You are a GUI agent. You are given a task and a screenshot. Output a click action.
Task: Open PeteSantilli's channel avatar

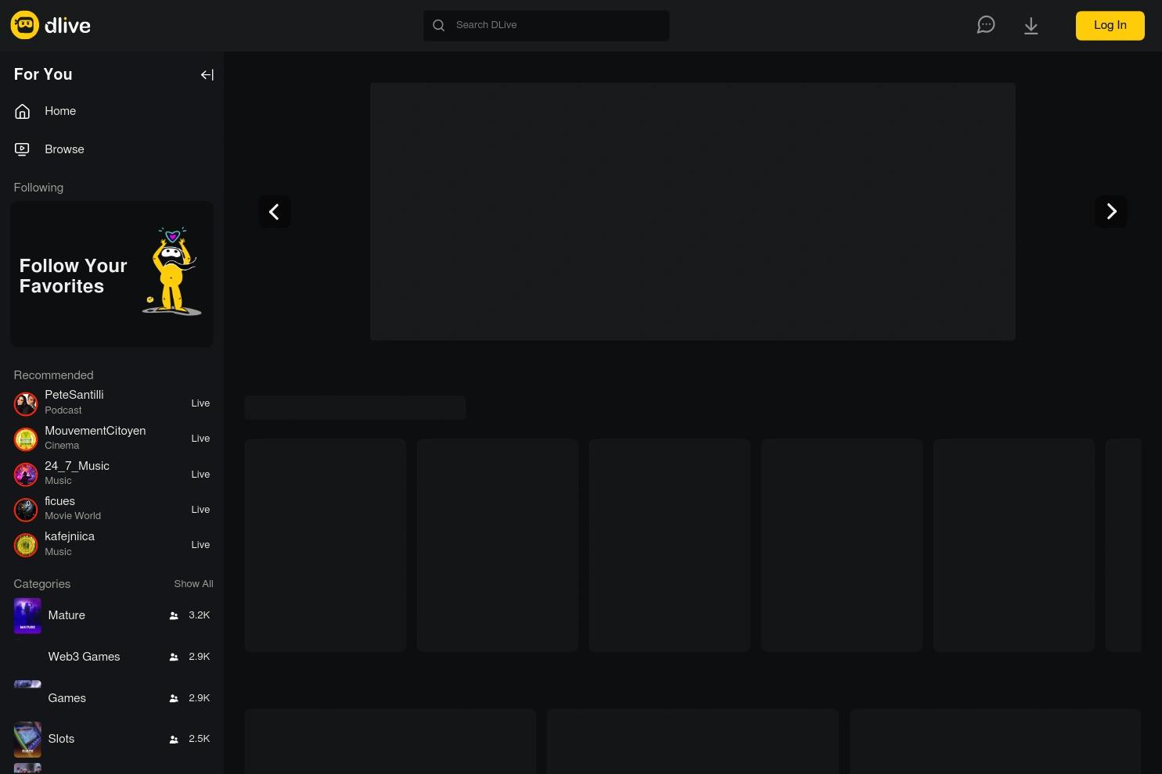pyautogui.click(x=26, y=403)
